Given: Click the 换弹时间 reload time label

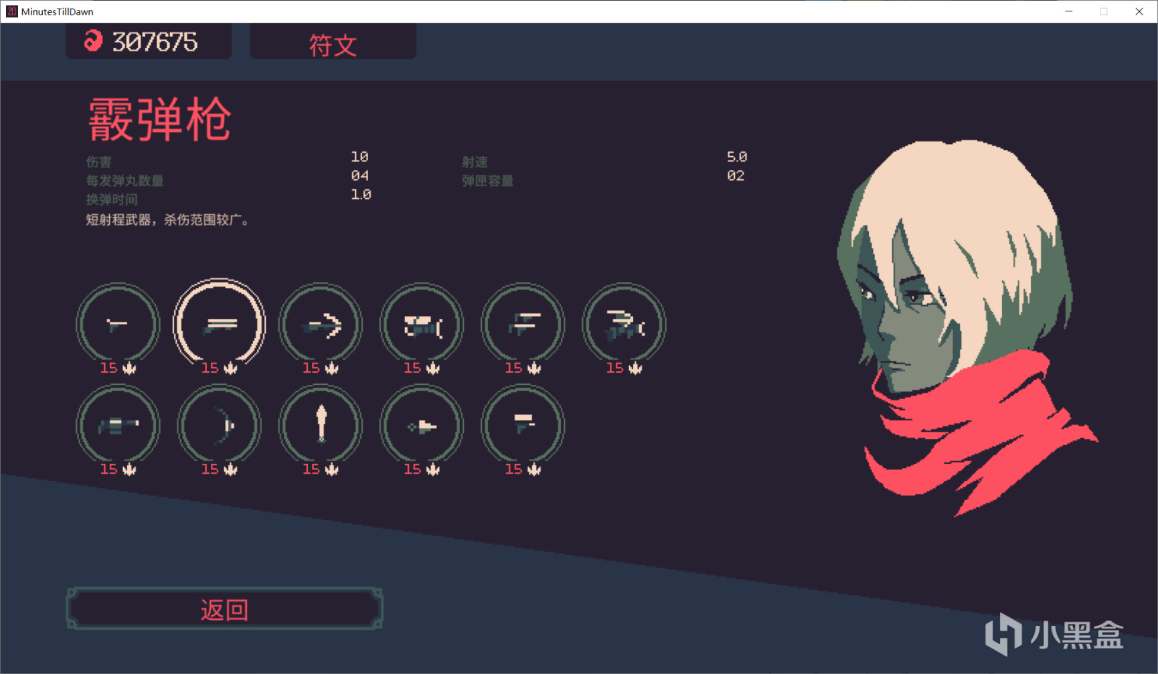Looking at the screenshot, I should [x=112, y=199].
